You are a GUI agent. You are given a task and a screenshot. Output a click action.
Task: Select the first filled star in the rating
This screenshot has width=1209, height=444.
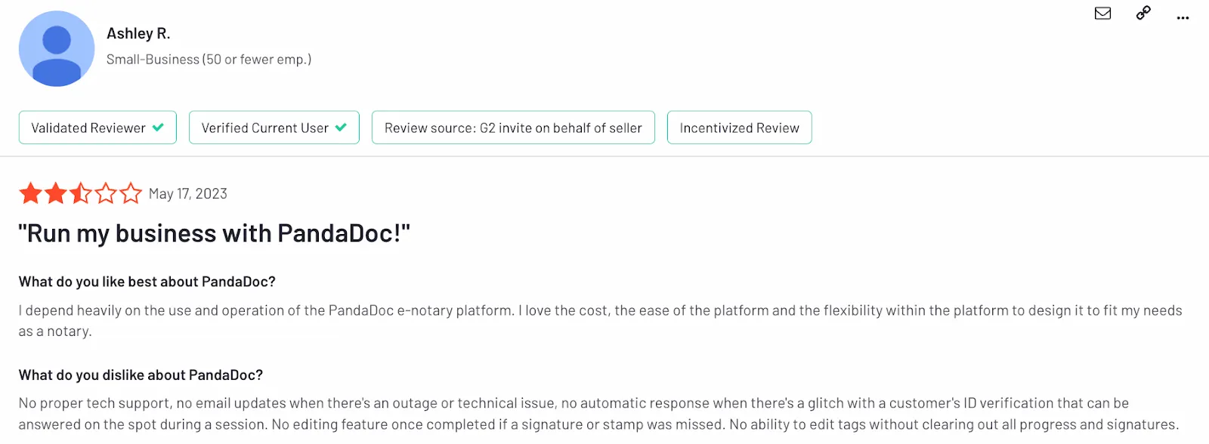coord(30,193)
